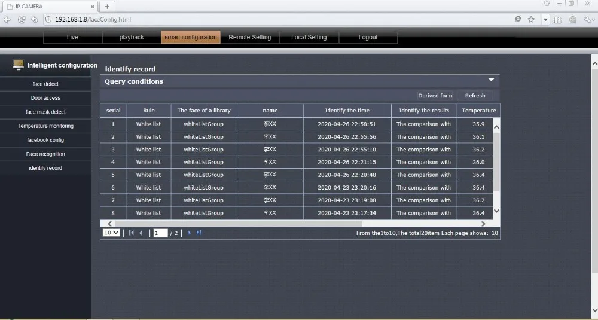Select the 2020-04-26 22:55:56 time cell
598x320 pixels.
point(347,137)
